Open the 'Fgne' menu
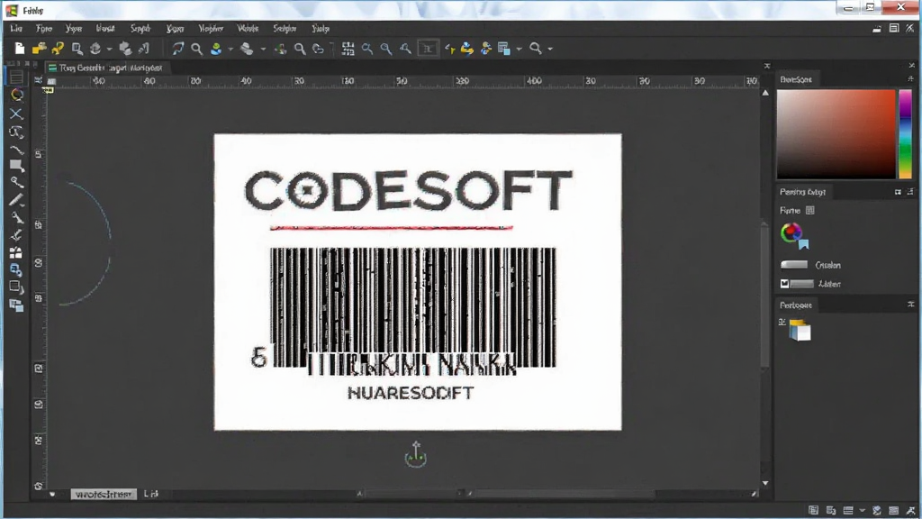This screenshot has height=519, width=922. point(44,28)
